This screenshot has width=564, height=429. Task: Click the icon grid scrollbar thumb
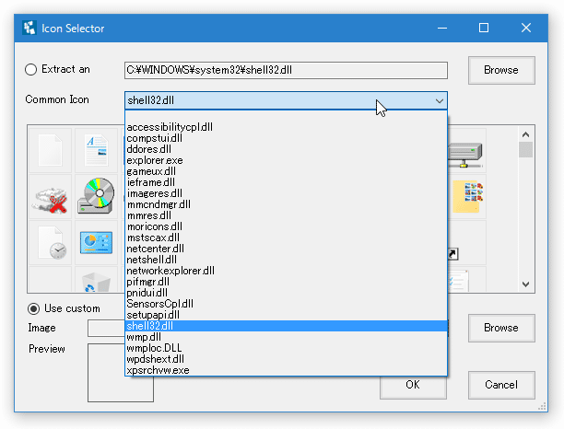[x=525, y=149]
